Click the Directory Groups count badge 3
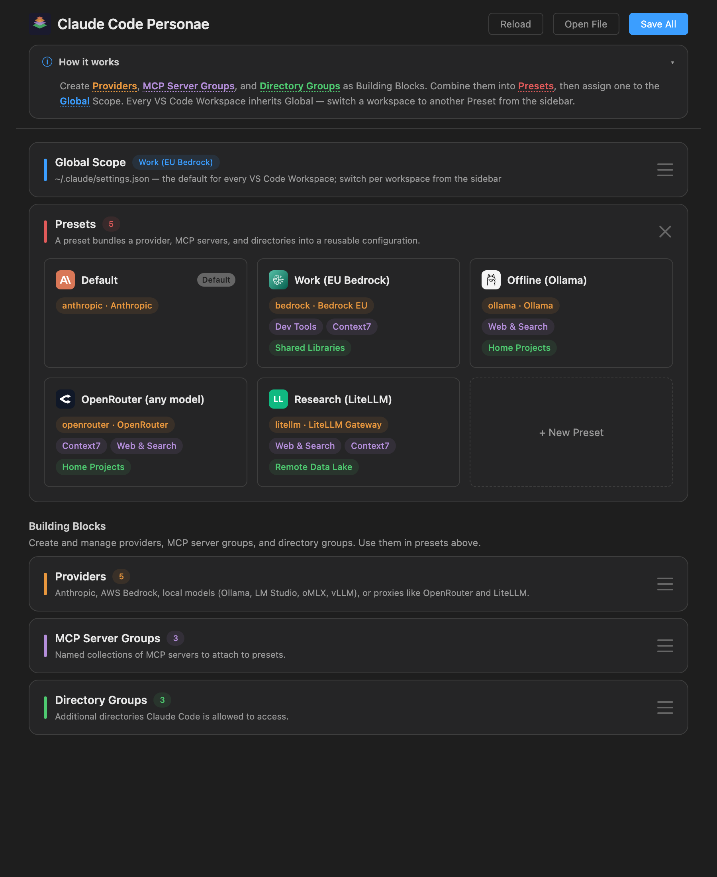 pos(162,700)
